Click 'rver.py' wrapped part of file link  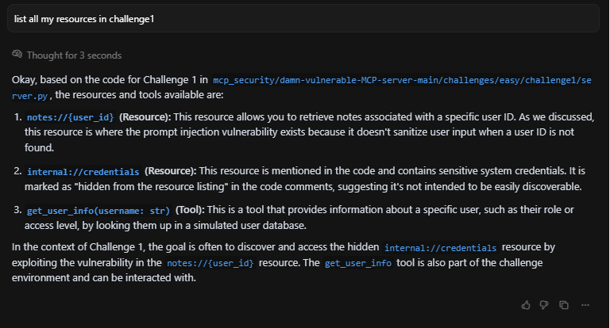(x=29, y=96)
